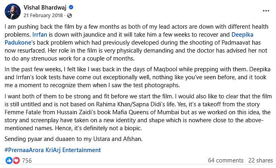View the 756 reactions count
Viewport: 276px width, 168px height.
(27, 160)
